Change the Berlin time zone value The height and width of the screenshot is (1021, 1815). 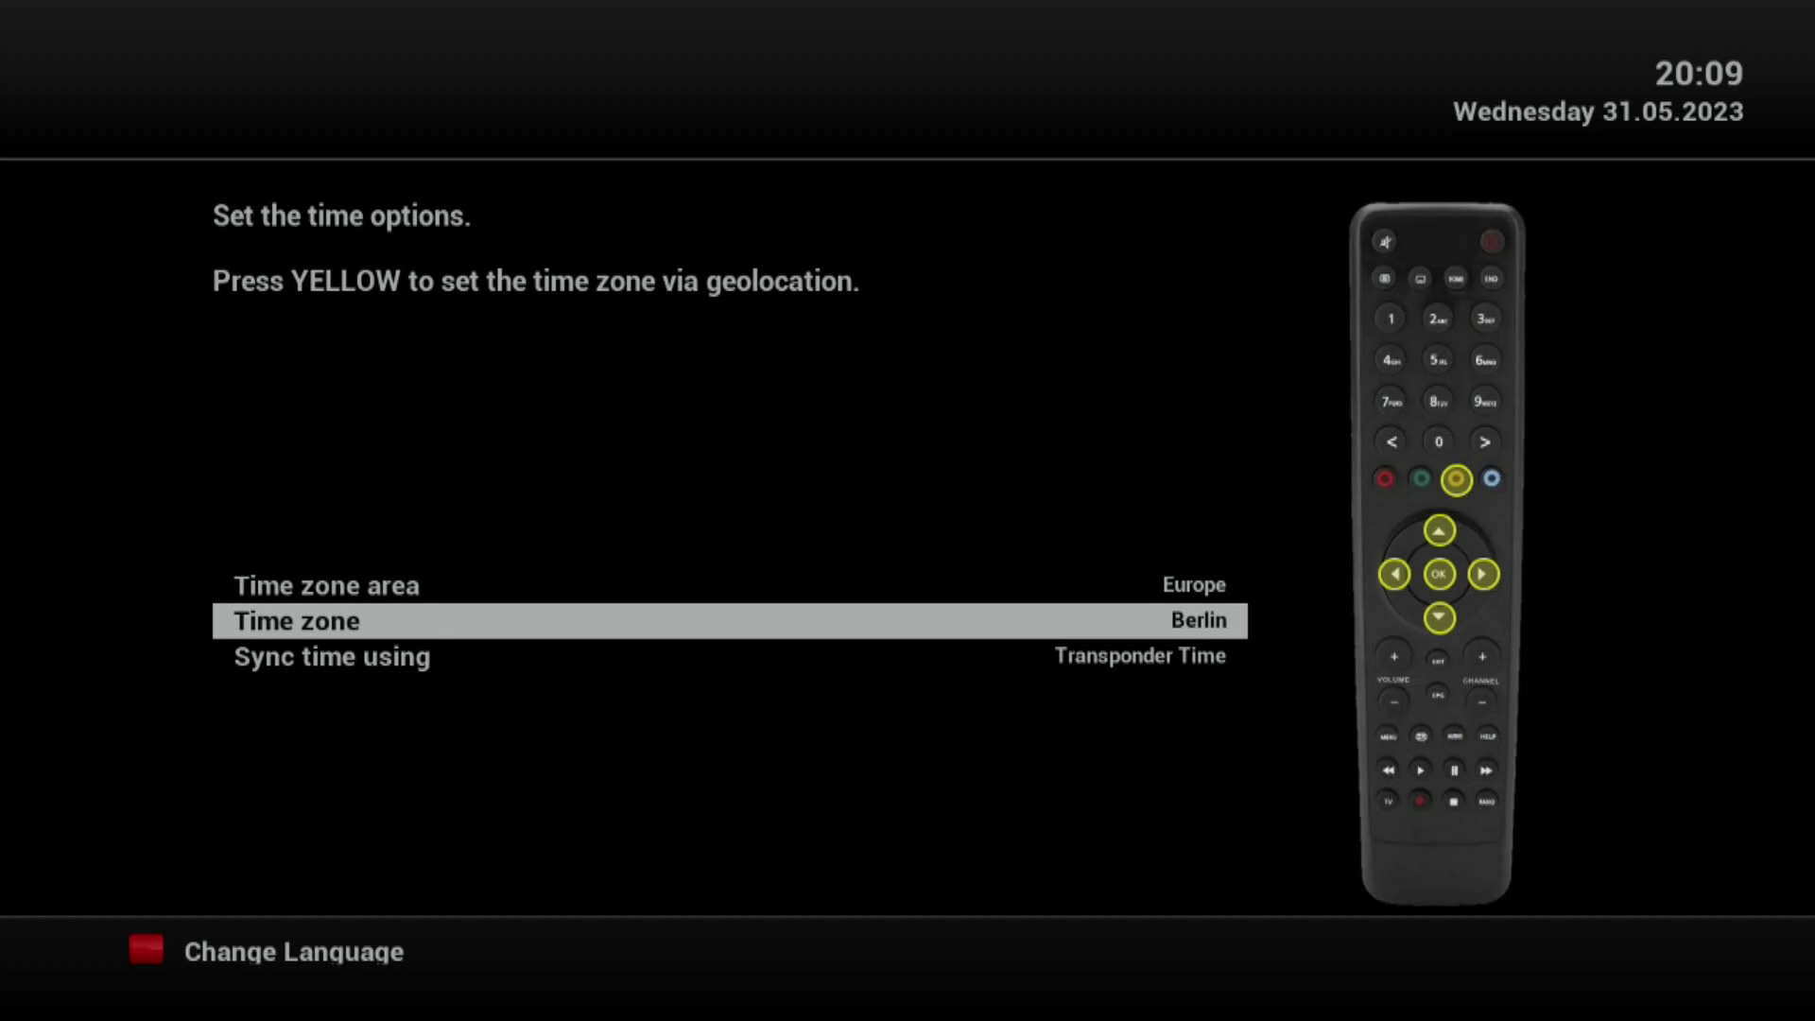pyautogui.click(x=1198, y=621)
